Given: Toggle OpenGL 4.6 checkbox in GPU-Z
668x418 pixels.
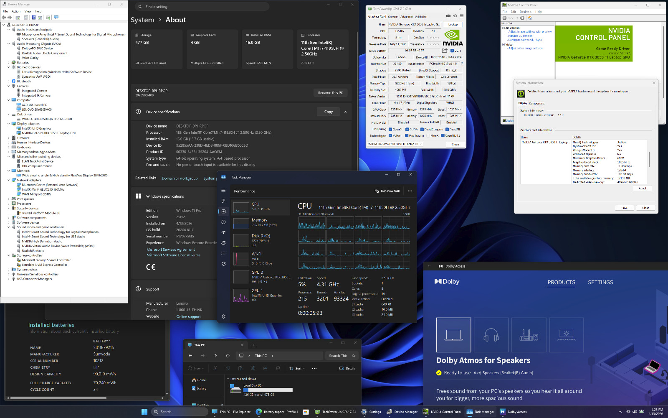Looking at the screenshot, I should tap(443, 135).
